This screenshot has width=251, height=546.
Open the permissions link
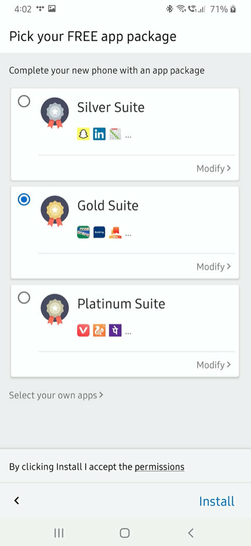pyautogui.click(x=159, y=467)
